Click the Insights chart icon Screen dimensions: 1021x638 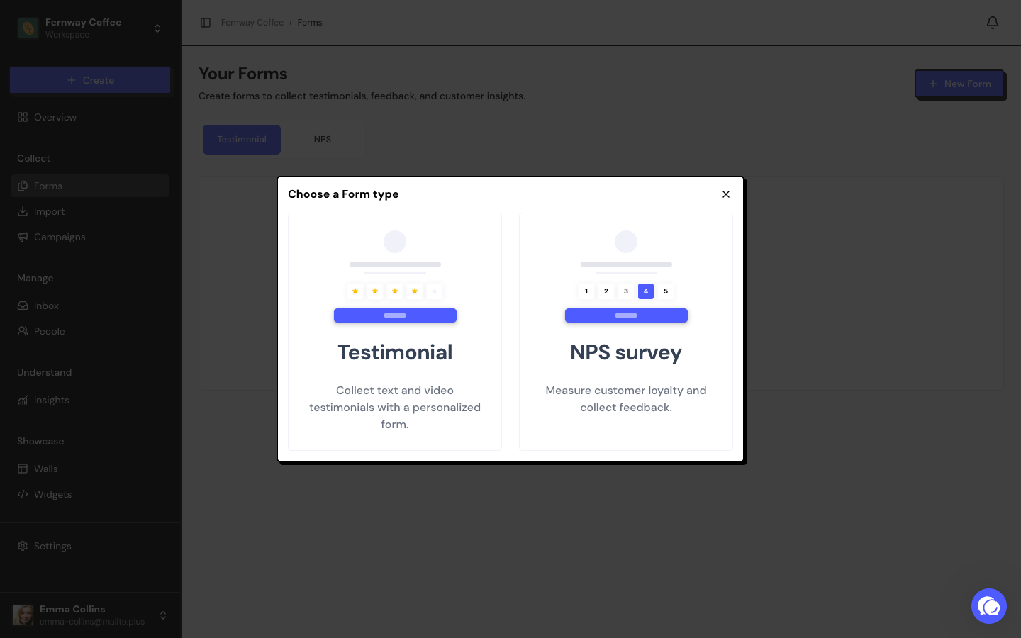coord(23,400)
